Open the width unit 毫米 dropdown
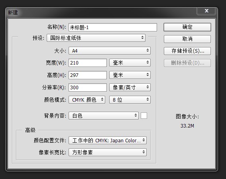226x179 pixels. point(130,63)
